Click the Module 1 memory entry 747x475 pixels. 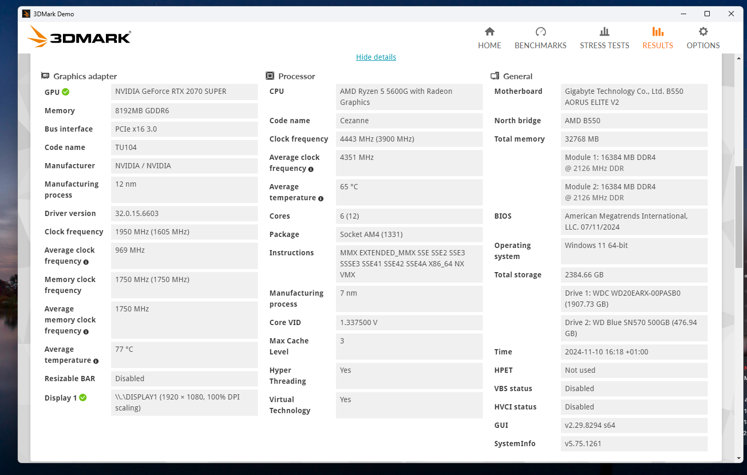click(x=634, y=163)
